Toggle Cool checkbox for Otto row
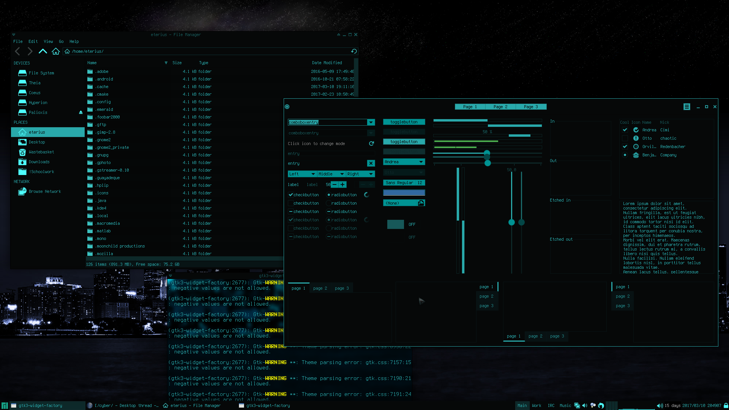Screen dimensions: 729x410 [625, 138]
